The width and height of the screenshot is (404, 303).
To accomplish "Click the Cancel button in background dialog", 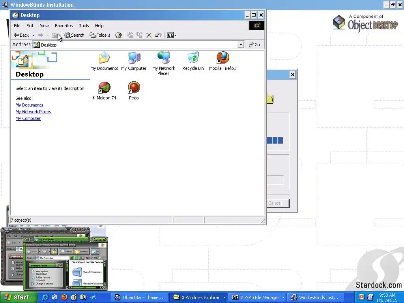I will pos(278,203).
